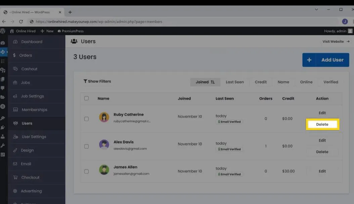Click the Checkout cart icon in sidebar

pyautogui.click(x=15, y=178)
